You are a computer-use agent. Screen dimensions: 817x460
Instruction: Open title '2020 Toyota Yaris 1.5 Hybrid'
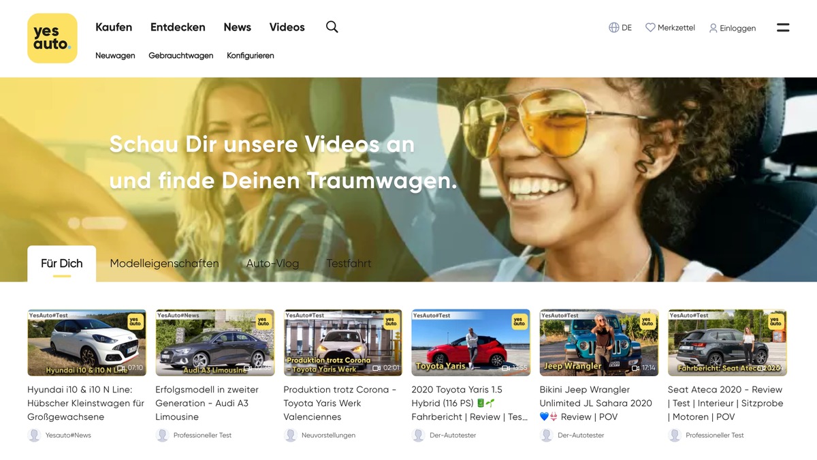470,403
